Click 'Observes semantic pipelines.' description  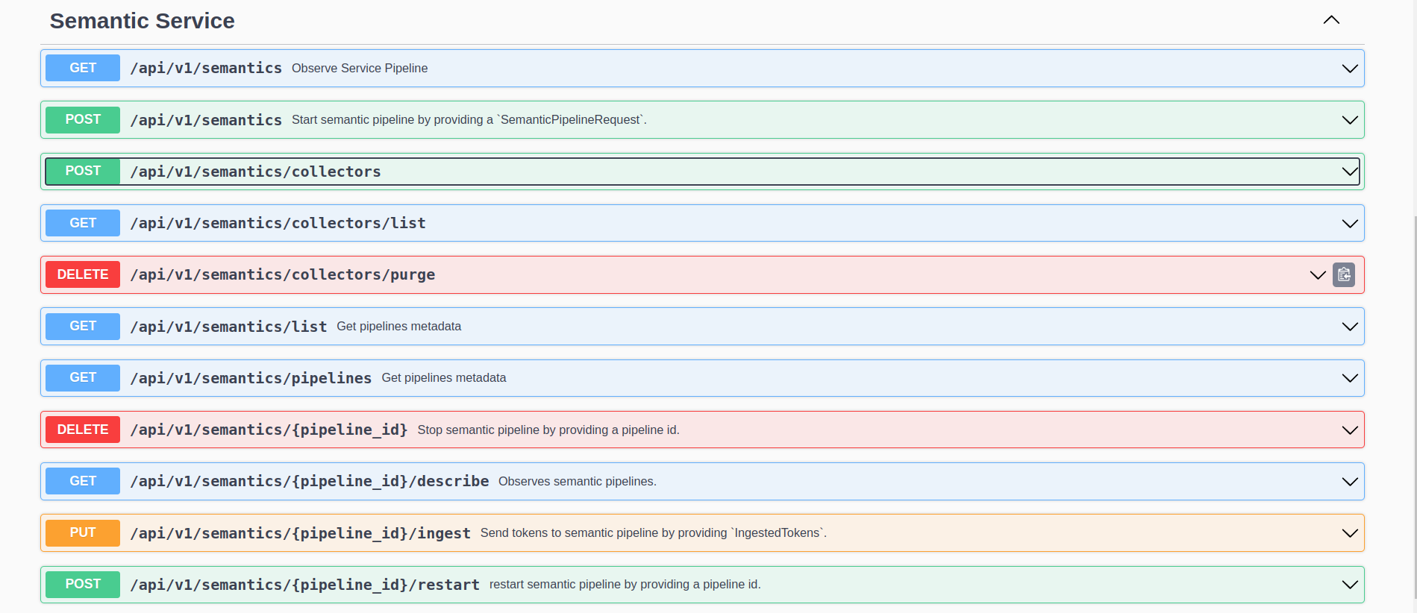578,481
